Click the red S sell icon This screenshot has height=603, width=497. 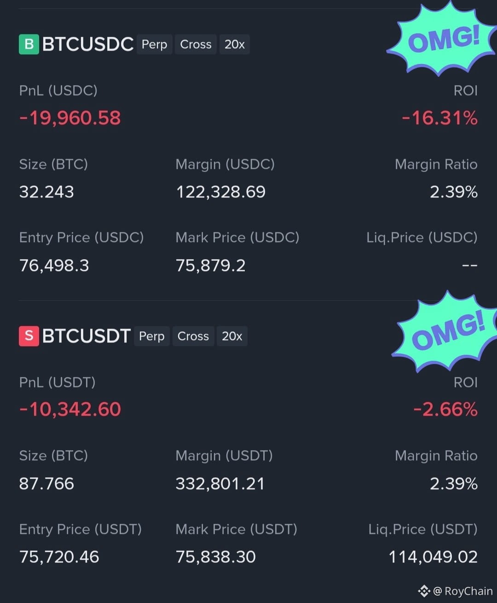click(x=29, y=336)
